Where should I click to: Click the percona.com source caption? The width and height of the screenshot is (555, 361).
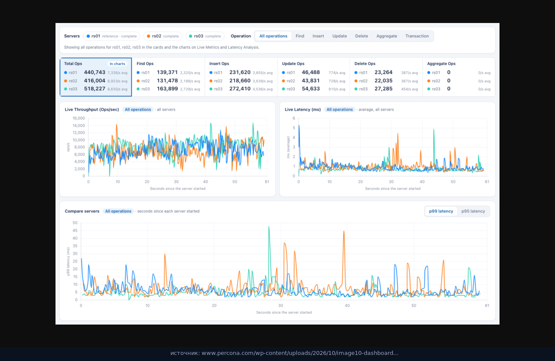tap(284, 353)
